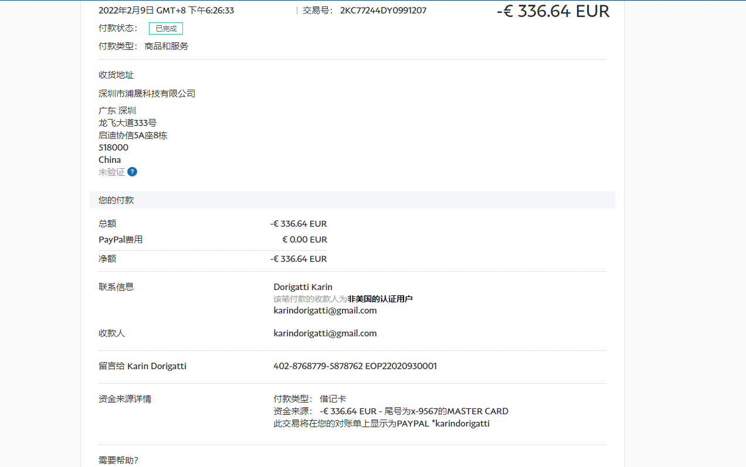Select the note text 402-8768779-5878762 EOP22020930001
Image resolution: width=746 pixels, height=467 pixels.
(x=355, y=366)
